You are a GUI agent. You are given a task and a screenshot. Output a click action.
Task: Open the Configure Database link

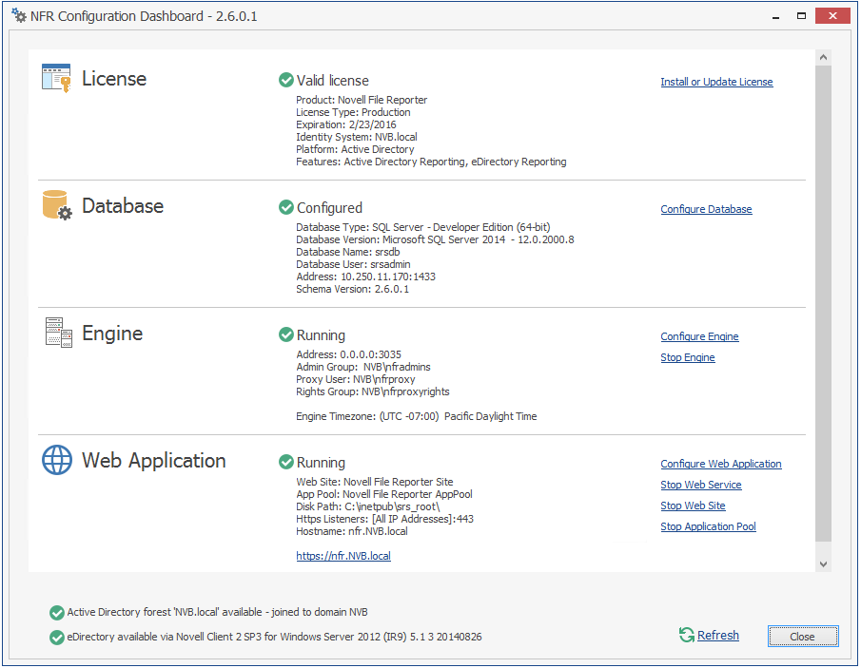coord(706,209)
